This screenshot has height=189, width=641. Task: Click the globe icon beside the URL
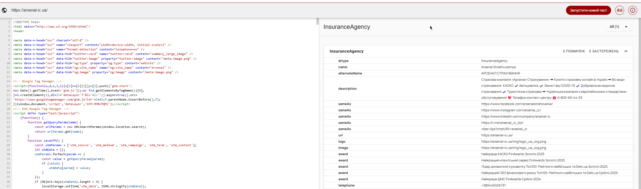coord(4,10)
